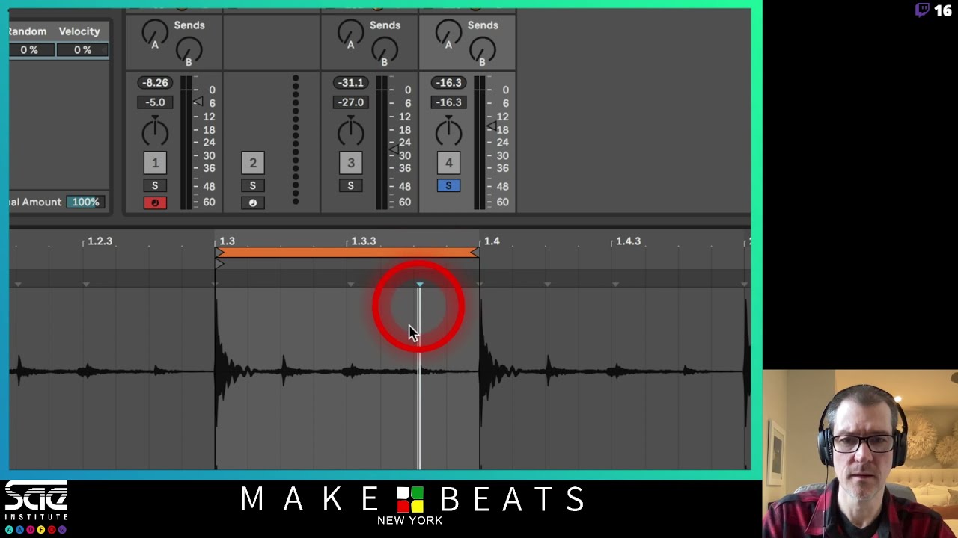Grab the track 1 volume fader handle
The height and width of the screenshot is (538, 958).
[198, 101]
